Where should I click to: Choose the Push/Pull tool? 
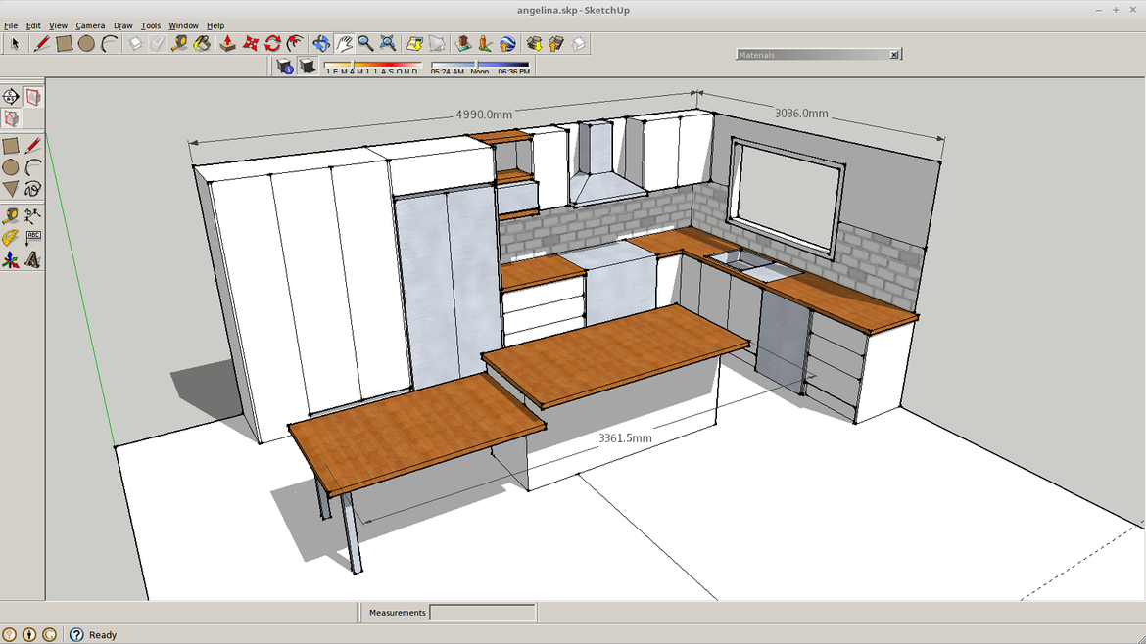click(227, 43)
